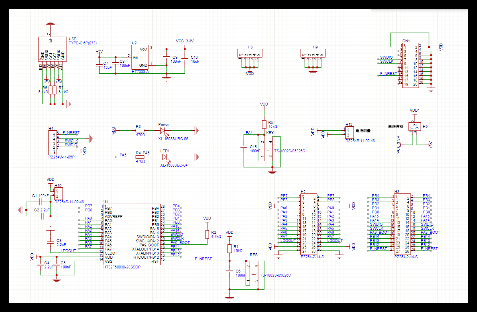The width and height of the screenshot is (477, 312).
Task: Select resistor R5 labeled 10kΩ
Action: tap(264, 123)
